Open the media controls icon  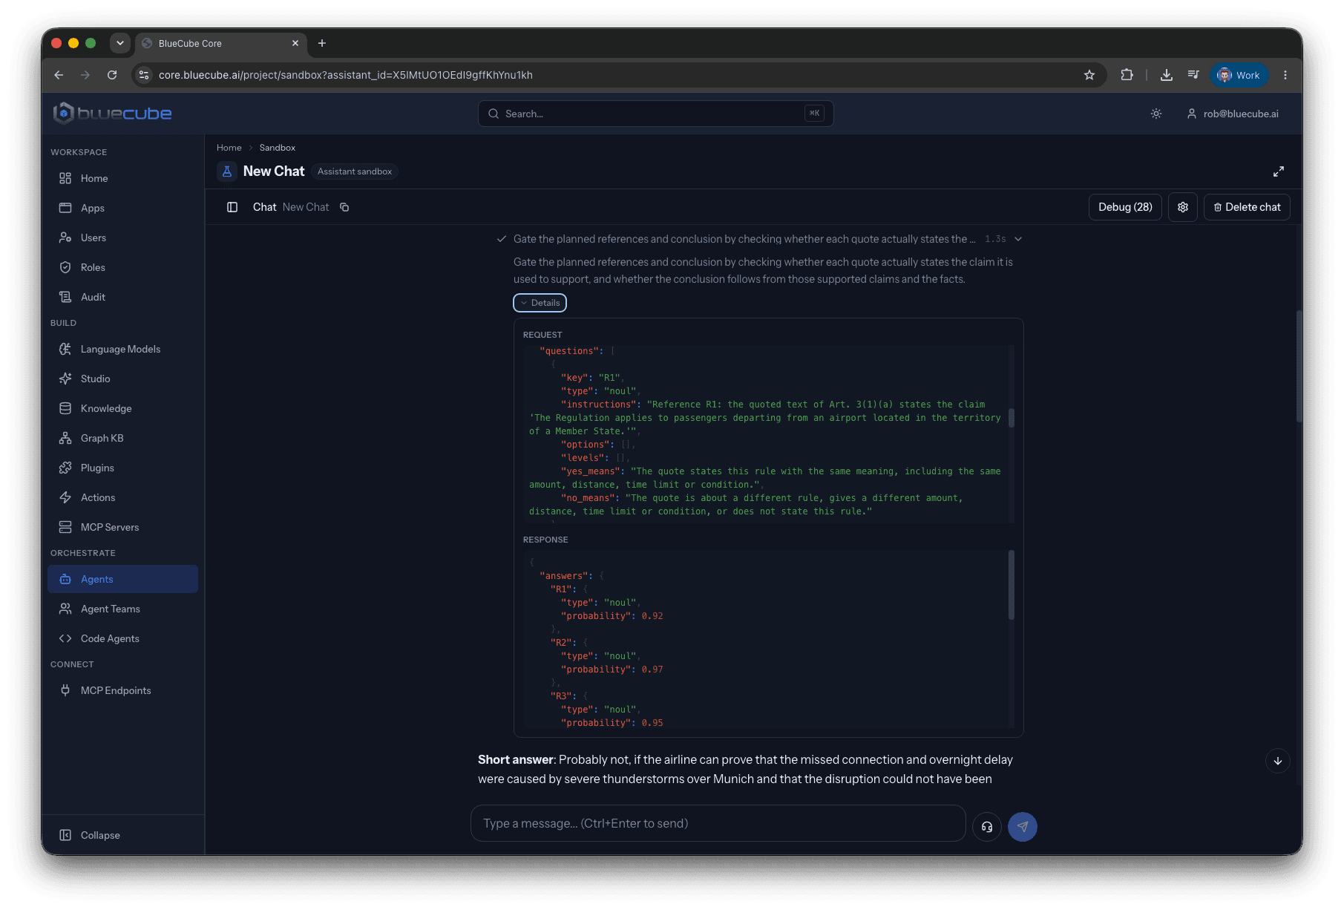tap(1193, 75)
